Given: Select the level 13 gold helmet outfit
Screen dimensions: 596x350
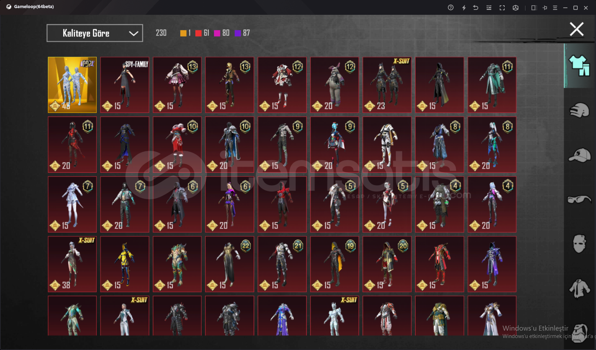Looking at the screenshot, I should pos(230,85).
